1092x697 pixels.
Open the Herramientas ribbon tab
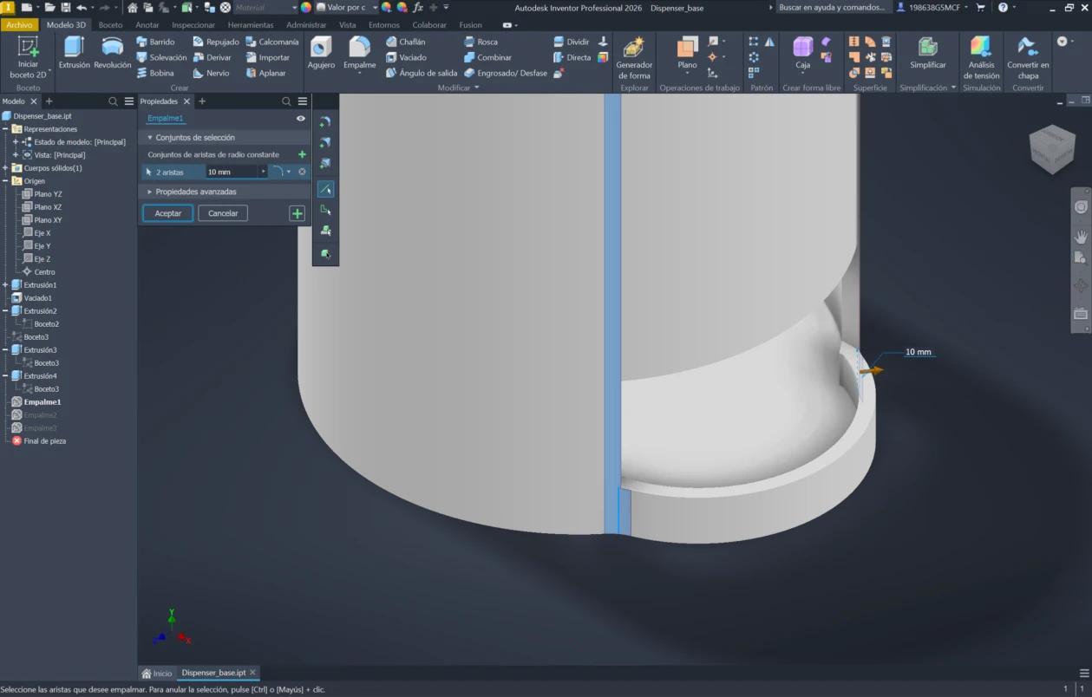pyautogui.click(x=251, y=25)
